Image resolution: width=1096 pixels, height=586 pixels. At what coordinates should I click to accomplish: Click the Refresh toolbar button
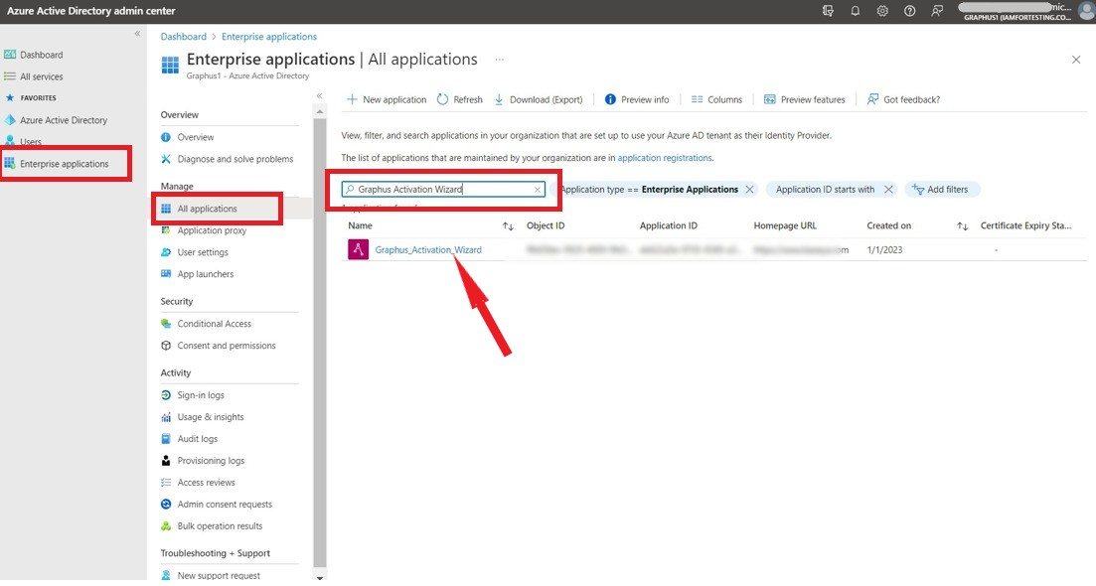pyautogui.click(x=459, y=99)
